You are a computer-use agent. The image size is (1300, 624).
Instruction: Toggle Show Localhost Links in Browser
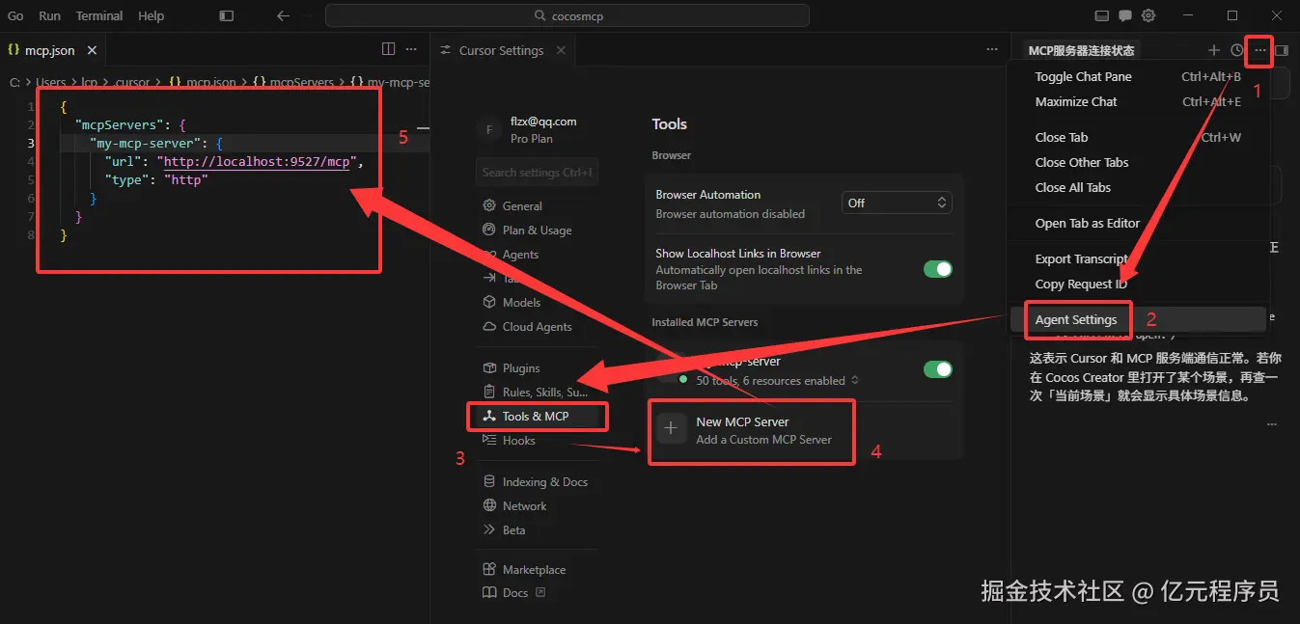pos(937,269)
